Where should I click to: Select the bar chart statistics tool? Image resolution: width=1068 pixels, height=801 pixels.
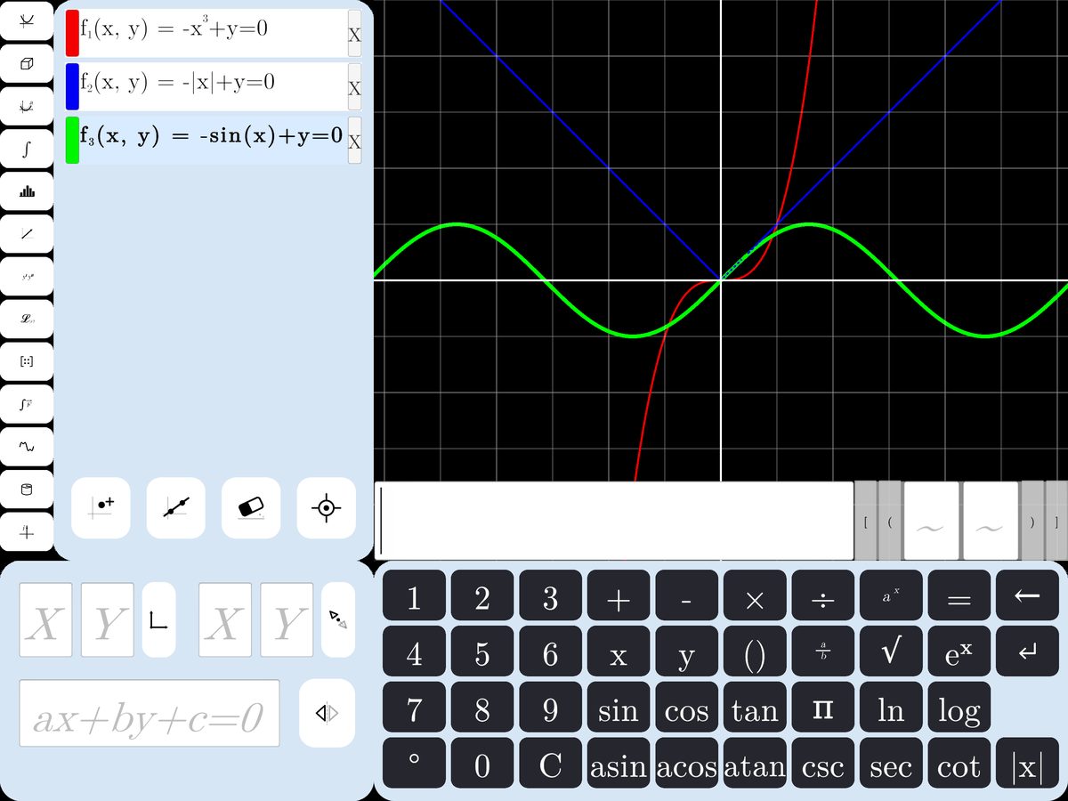tap(27, 191)
